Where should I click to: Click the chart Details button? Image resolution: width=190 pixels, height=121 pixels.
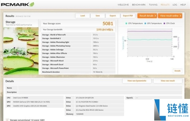coord(178,71)
